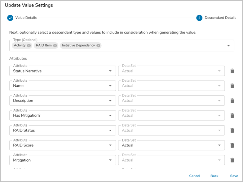Remove the Activity chip from Type
The height and width of the screenshot is (182, 243).
click(x=29, y=45)
